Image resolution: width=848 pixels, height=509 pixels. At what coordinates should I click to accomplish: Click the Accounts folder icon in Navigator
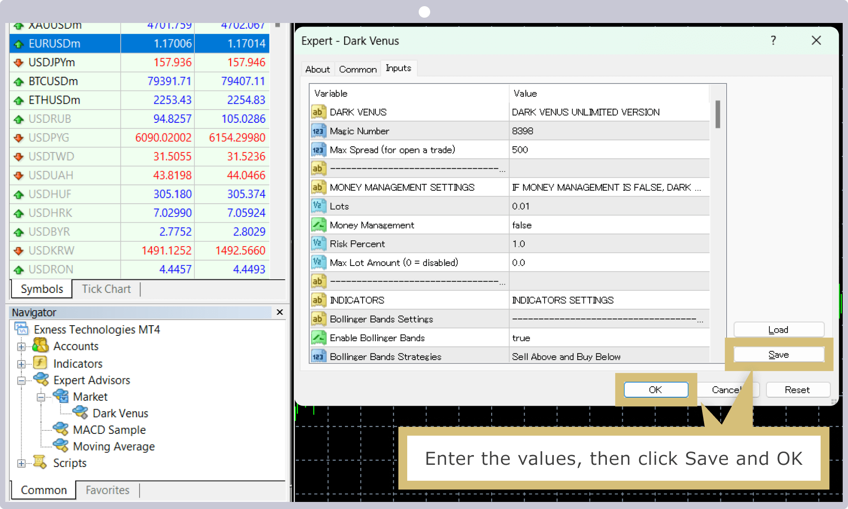(x=41, y=346)
